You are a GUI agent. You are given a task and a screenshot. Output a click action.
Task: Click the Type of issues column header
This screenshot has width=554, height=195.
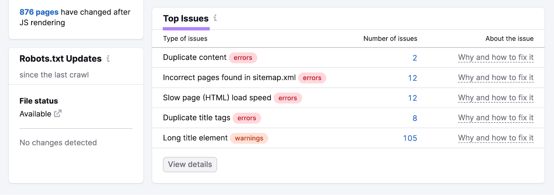pos(185,39)
